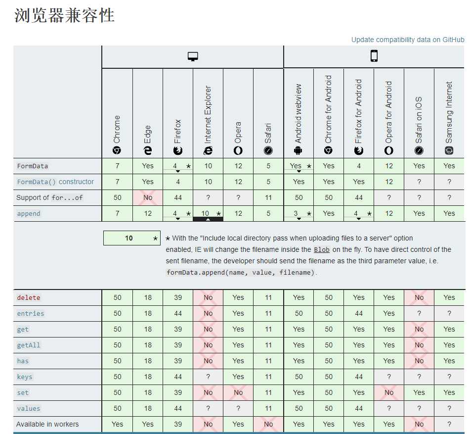Screen dimensions: 469x434
Task: Click the Chrome header label text
Action: click(x=117, y=129)
